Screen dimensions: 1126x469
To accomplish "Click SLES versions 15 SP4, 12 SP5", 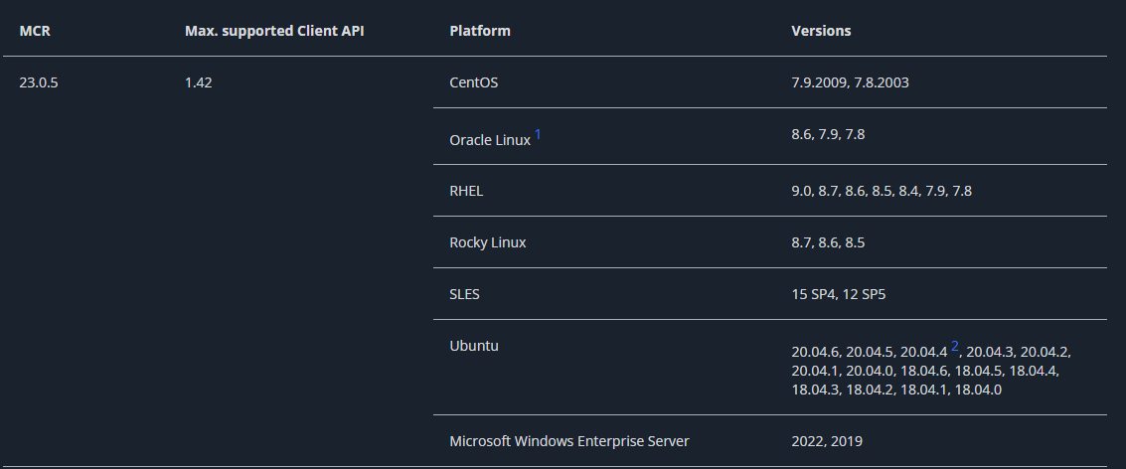I will (838, 294).
